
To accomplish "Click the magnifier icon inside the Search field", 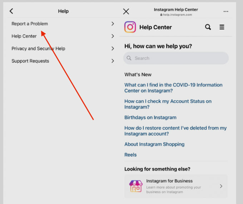I will pos(129,58).
